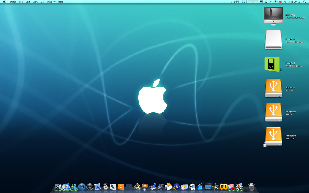
Task: Click the Tue 20:15 clock
Action: (295, 2)
